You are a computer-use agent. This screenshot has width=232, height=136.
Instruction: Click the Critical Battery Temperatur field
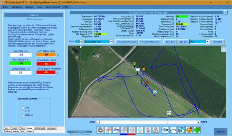tap(46, 72)
